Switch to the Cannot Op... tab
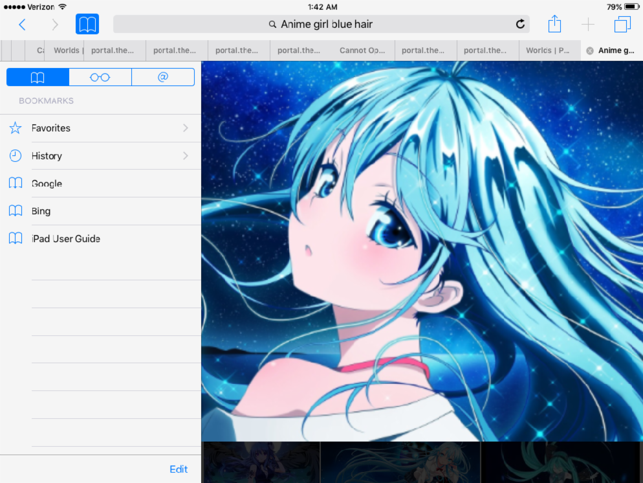This screenshot has height=483, width=643. click(364, 51)
